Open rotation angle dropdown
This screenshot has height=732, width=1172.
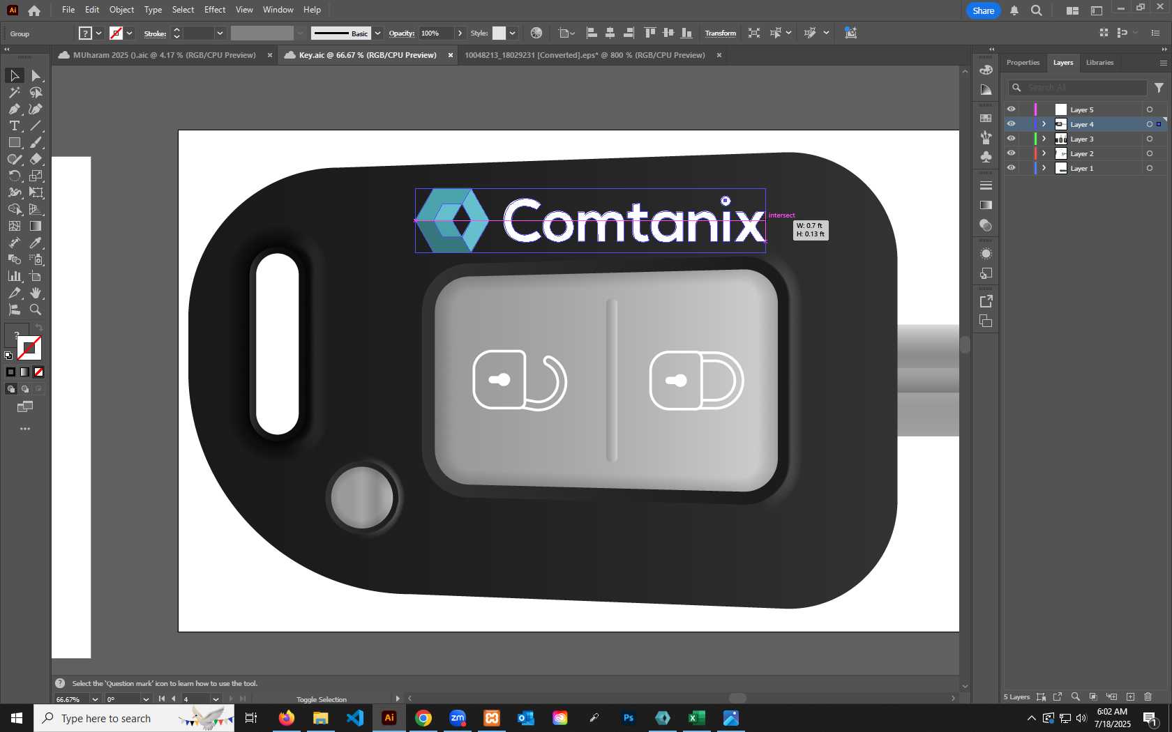click(x=146, y=699)
